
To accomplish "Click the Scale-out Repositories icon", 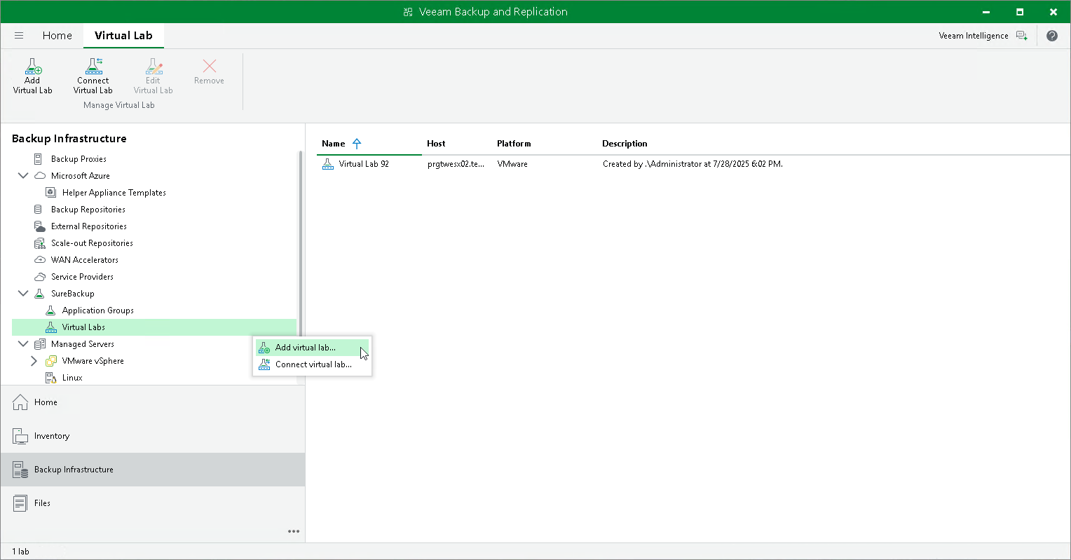I will pyautogui.click(x=40, y=243).
